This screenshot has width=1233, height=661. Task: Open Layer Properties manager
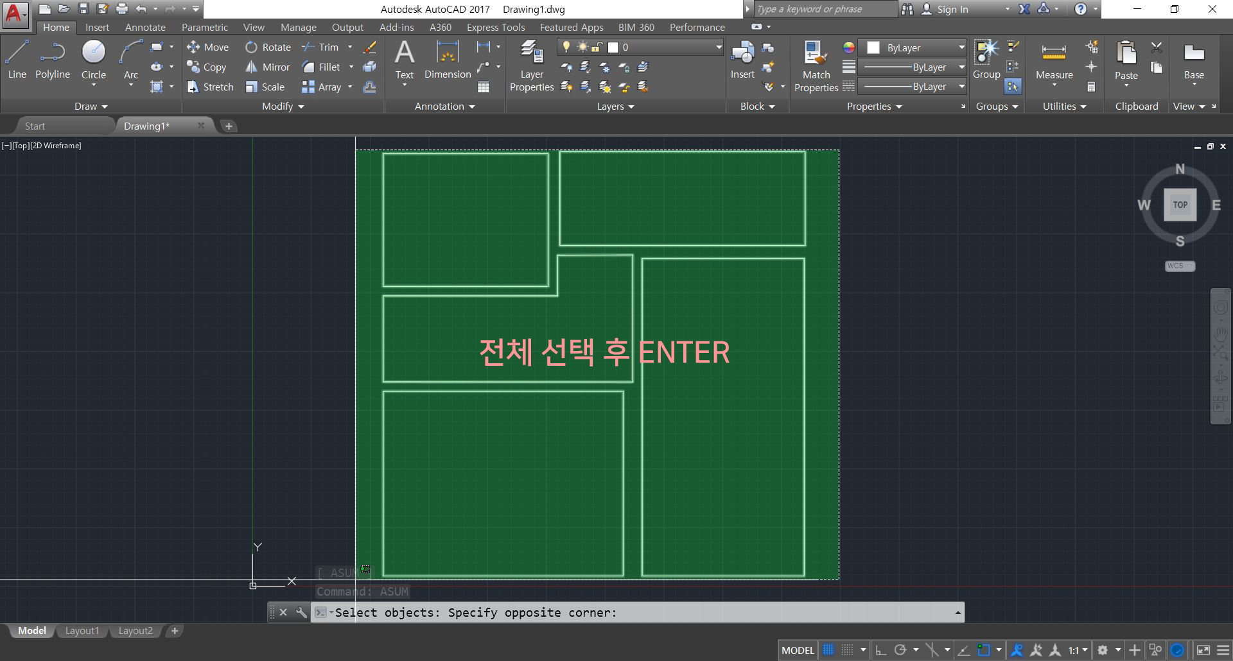pos(532,65)
